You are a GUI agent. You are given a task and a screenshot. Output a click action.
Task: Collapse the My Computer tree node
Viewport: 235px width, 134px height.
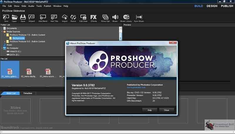pos(2,48)
